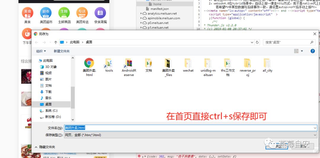Click 此电脑 in the address breadcrumb

tap(74, 42)
